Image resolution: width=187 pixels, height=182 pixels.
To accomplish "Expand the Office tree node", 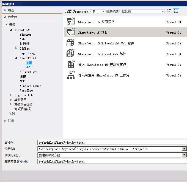I will point(16,49).
